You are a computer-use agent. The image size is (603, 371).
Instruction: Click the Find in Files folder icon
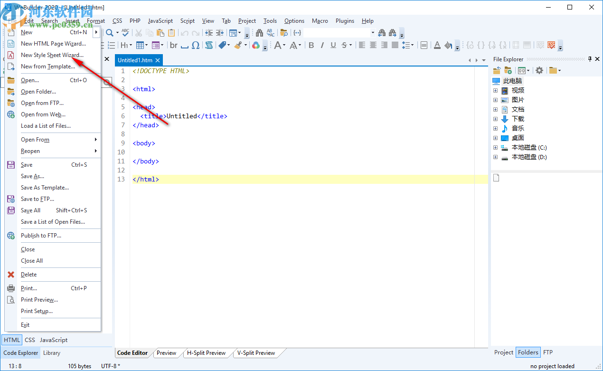[x=284, y=33]
